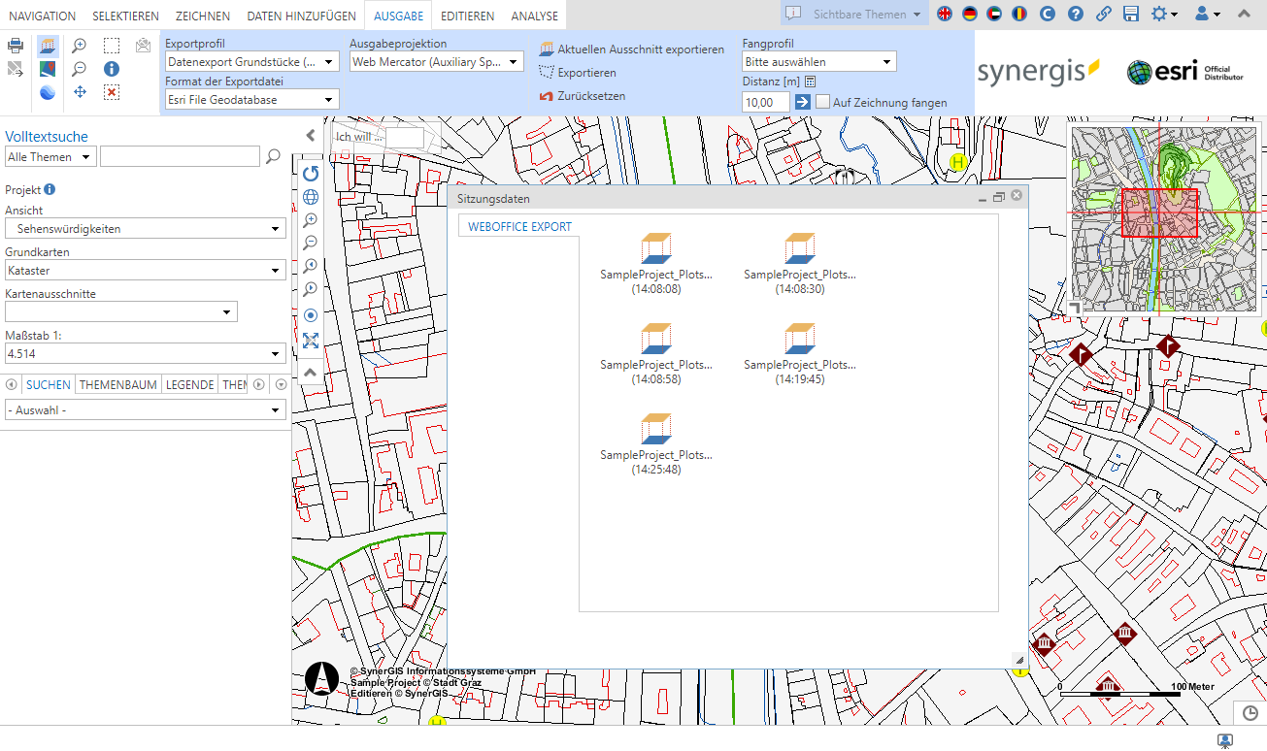Zoom to full extent via the globe icon
This screenshot has width=1267, height=751.
311,196
